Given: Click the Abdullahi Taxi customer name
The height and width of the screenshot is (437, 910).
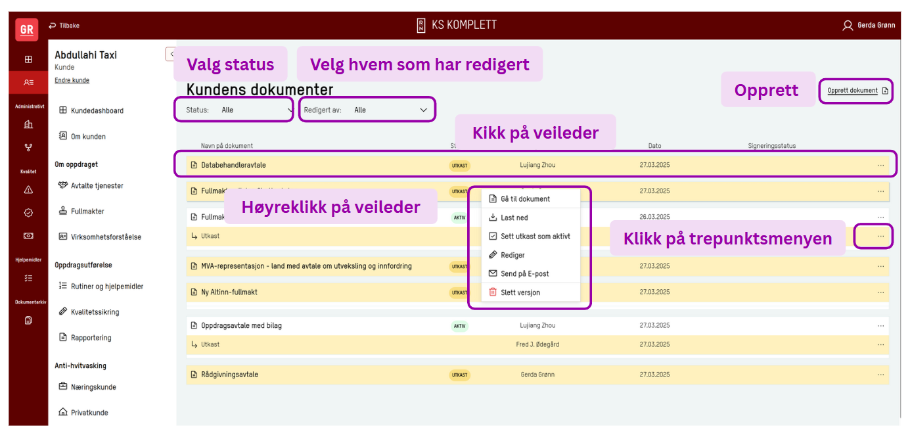Looking at the screenshot, I should [86, 55].
